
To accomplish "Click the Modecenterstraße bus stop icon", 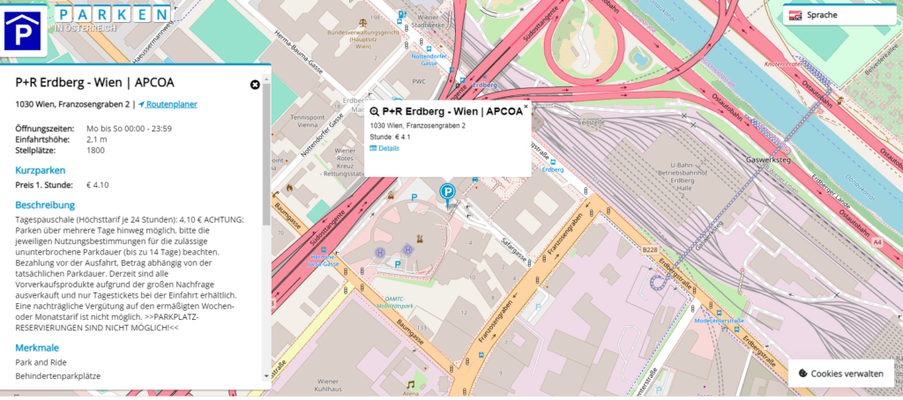I will point(719,313).
